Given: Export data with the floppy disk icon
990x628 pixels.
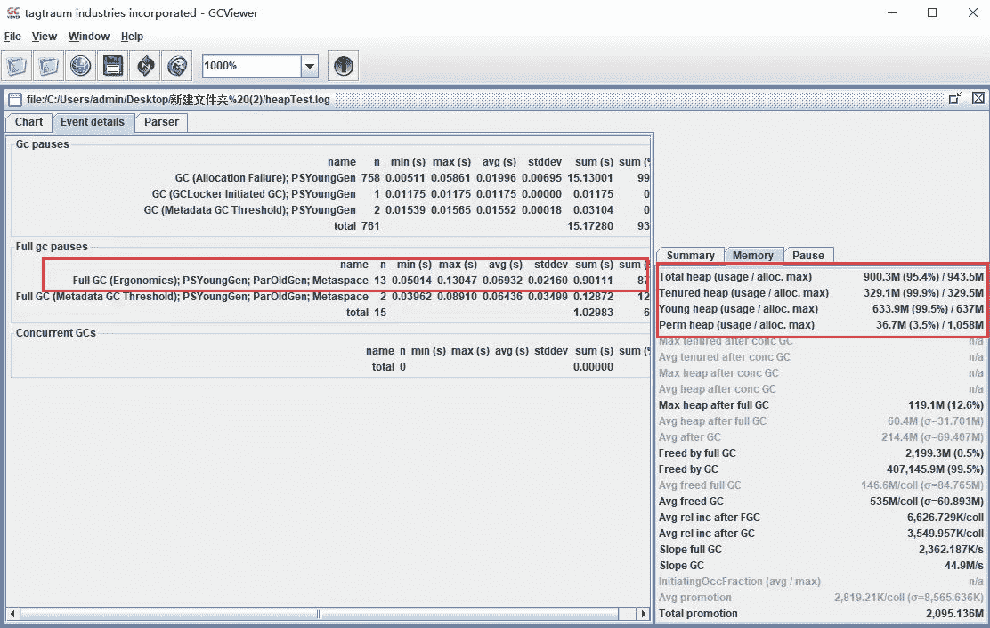Looking at the screenshot, I should (x=113, y=66).
